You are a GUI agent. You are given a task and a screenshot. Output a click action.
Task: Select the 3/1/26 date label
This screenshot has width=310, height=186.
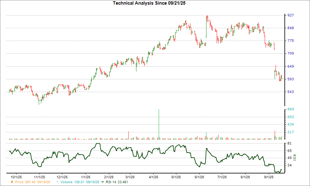click(130, 177)
